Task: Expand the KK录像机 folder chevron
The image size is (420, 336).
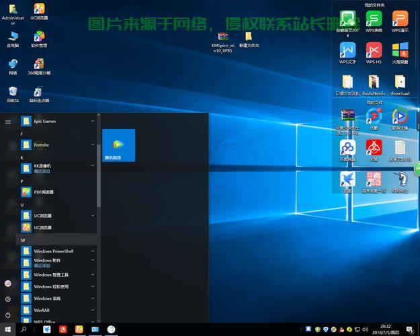Action: pyautogui.click(x=93, y=165)
